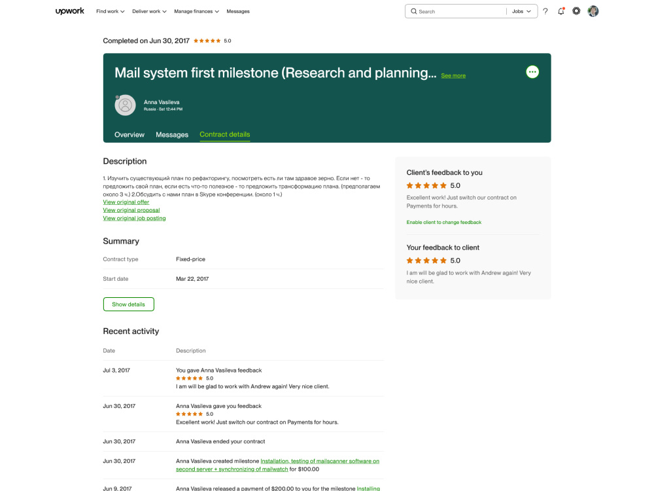The width and height of the screenshot is (654, 491).
Task: Open the settings gear icon in header
Action: [576, 11]
